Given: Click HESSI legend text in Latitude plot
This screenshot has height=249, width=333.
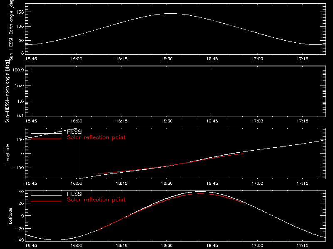Looking at the screenshot, I should (75, 194).
